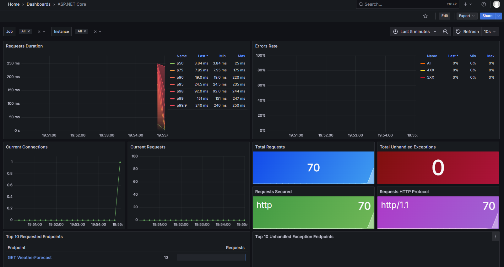Sort Errors Rate legend by Max

coord(491,56)
